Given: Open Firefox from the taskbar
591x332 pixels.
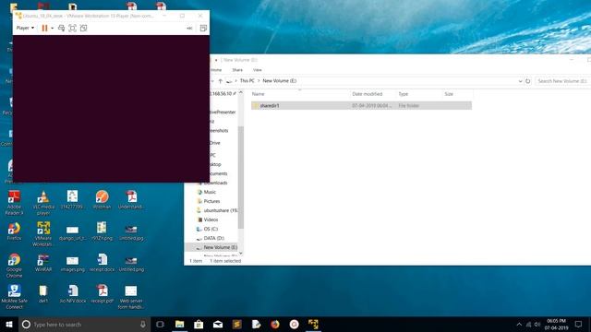Looking at the screenshot, I should tap(275, 324).
